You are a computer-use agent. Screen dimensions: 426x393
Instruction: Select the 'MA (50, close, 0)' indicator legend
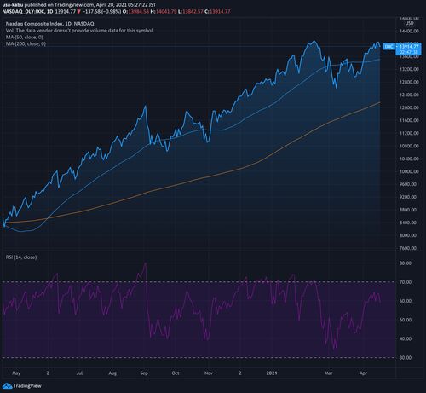[x=25, y=38]
